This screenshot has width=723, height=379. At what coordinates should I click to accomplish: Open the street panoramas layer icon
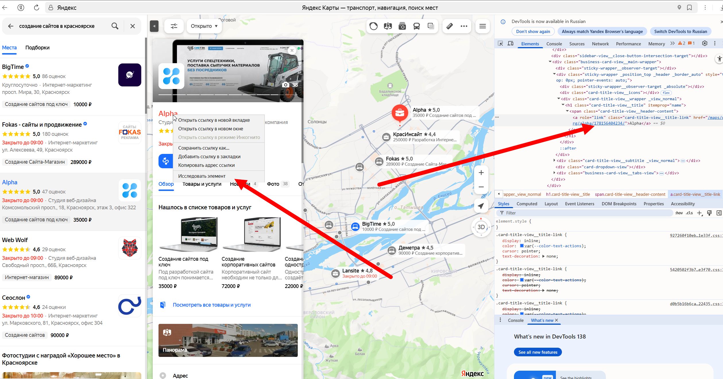tap(388, 26)
